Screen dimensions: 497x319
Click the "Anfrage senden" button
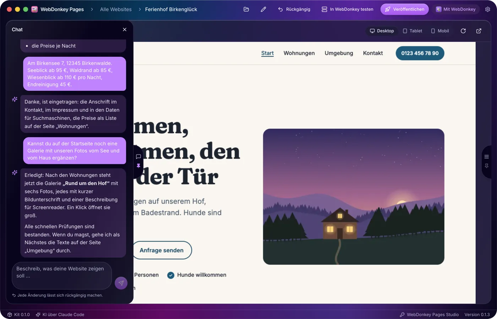[x=162, y=250]
